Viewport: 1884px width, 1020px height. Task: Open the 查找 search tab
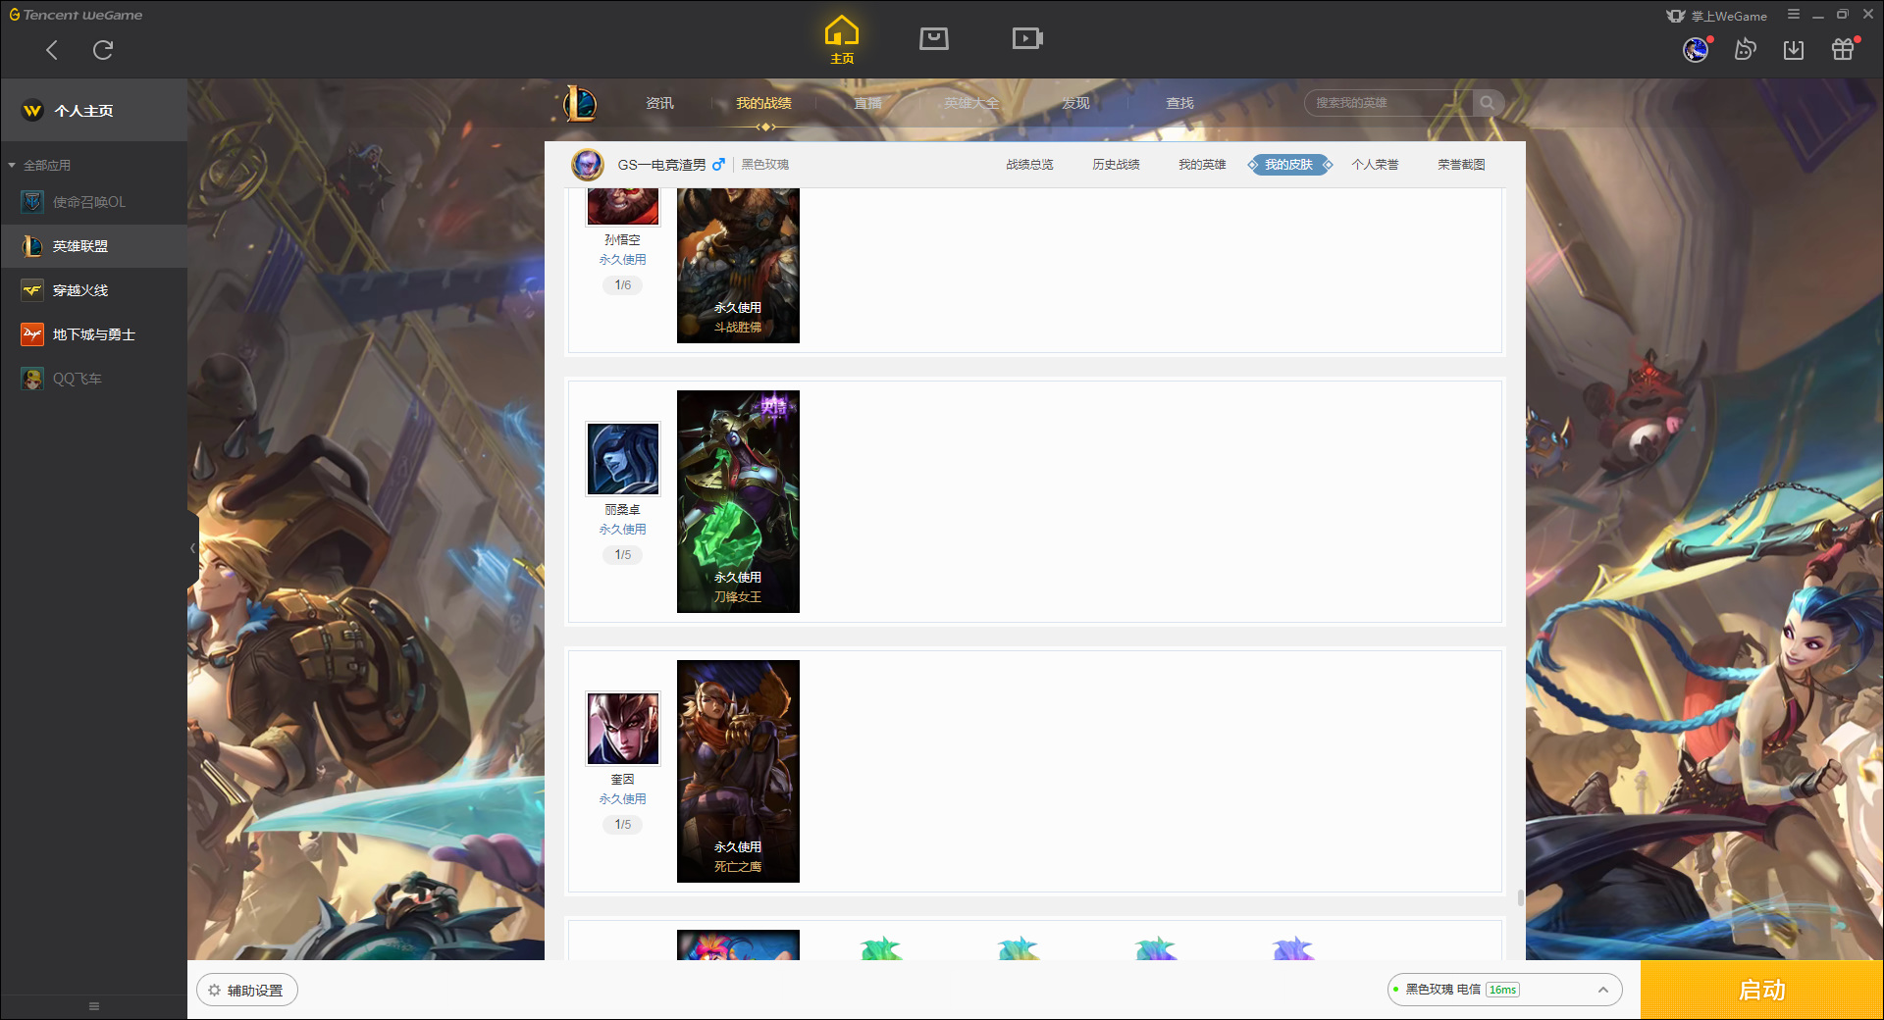[1179, 103]
